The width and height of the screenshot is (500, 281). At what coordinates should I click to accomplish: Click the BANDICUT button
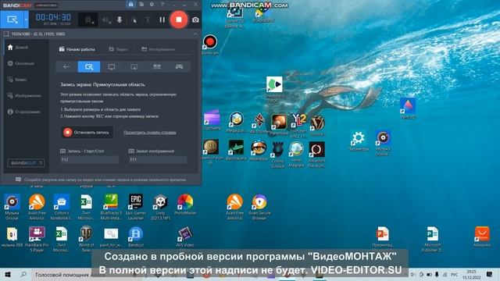point(26,163)
